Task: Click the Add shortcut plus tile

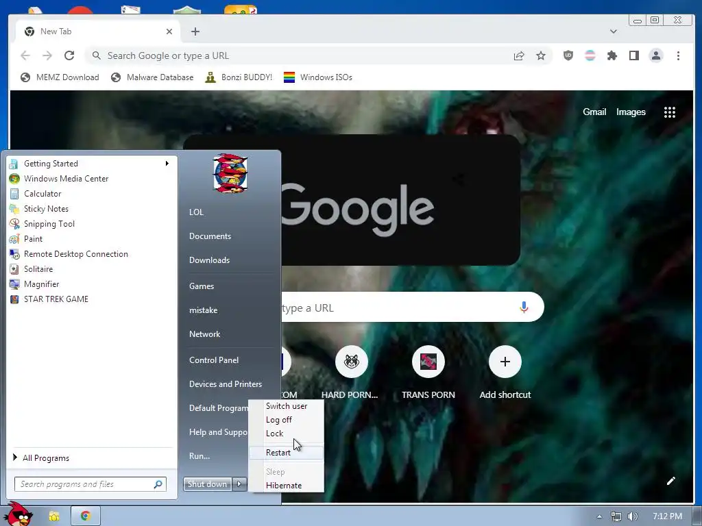Action: click(505, 362)
